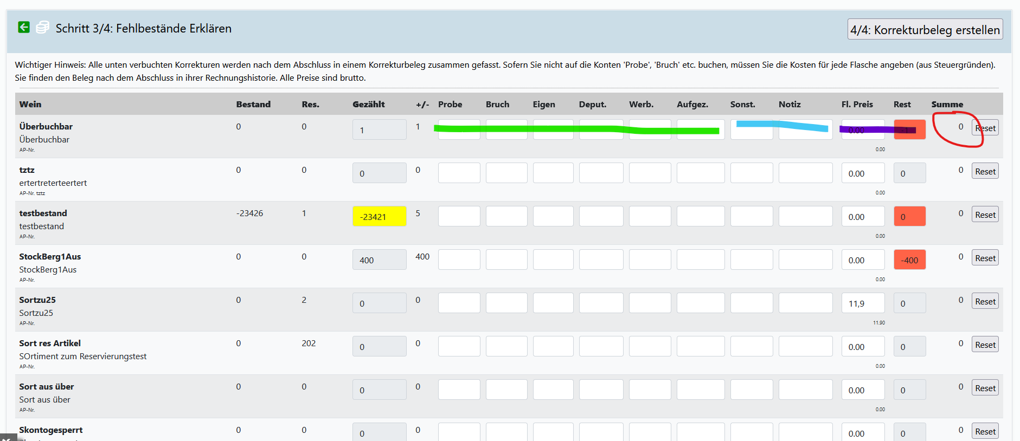The image size is (1020, 441).
Task: Click the gray X icon at bottom-left corner
Action: point(8,437)
